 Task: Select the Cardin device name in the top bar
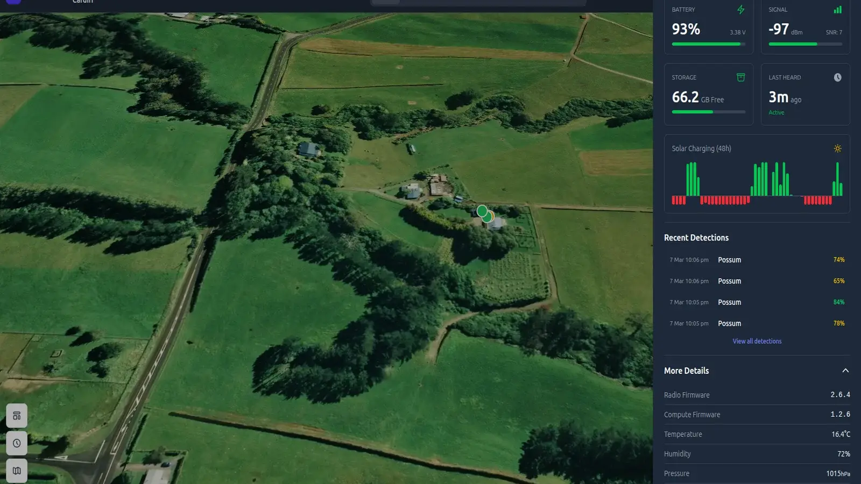click(83, 2)
